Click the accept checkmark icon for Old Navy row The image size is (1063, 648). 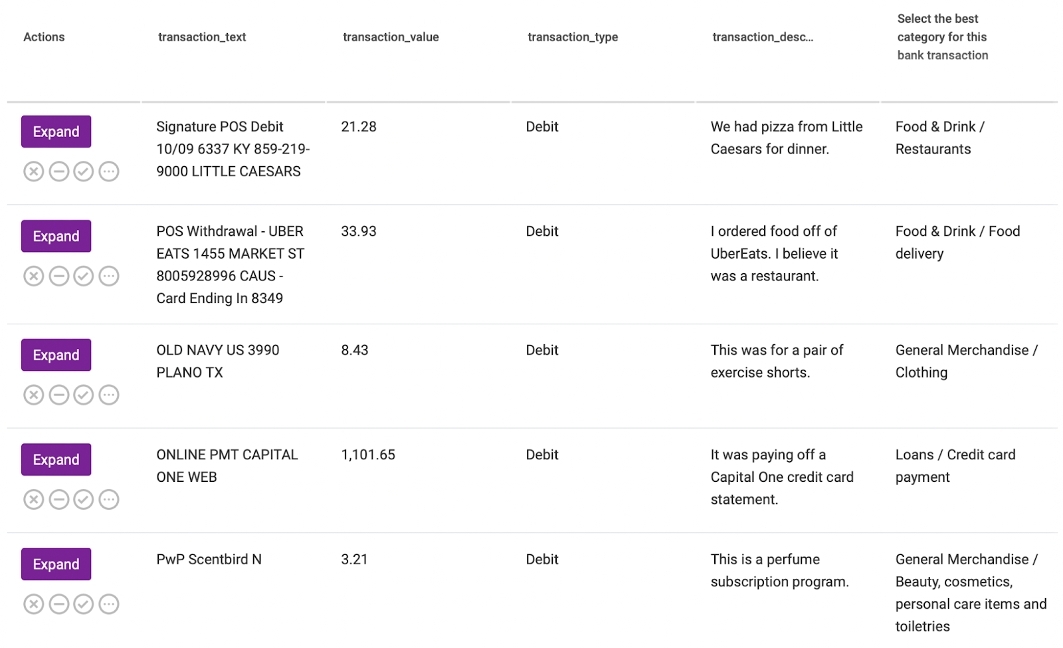point(83,395)
